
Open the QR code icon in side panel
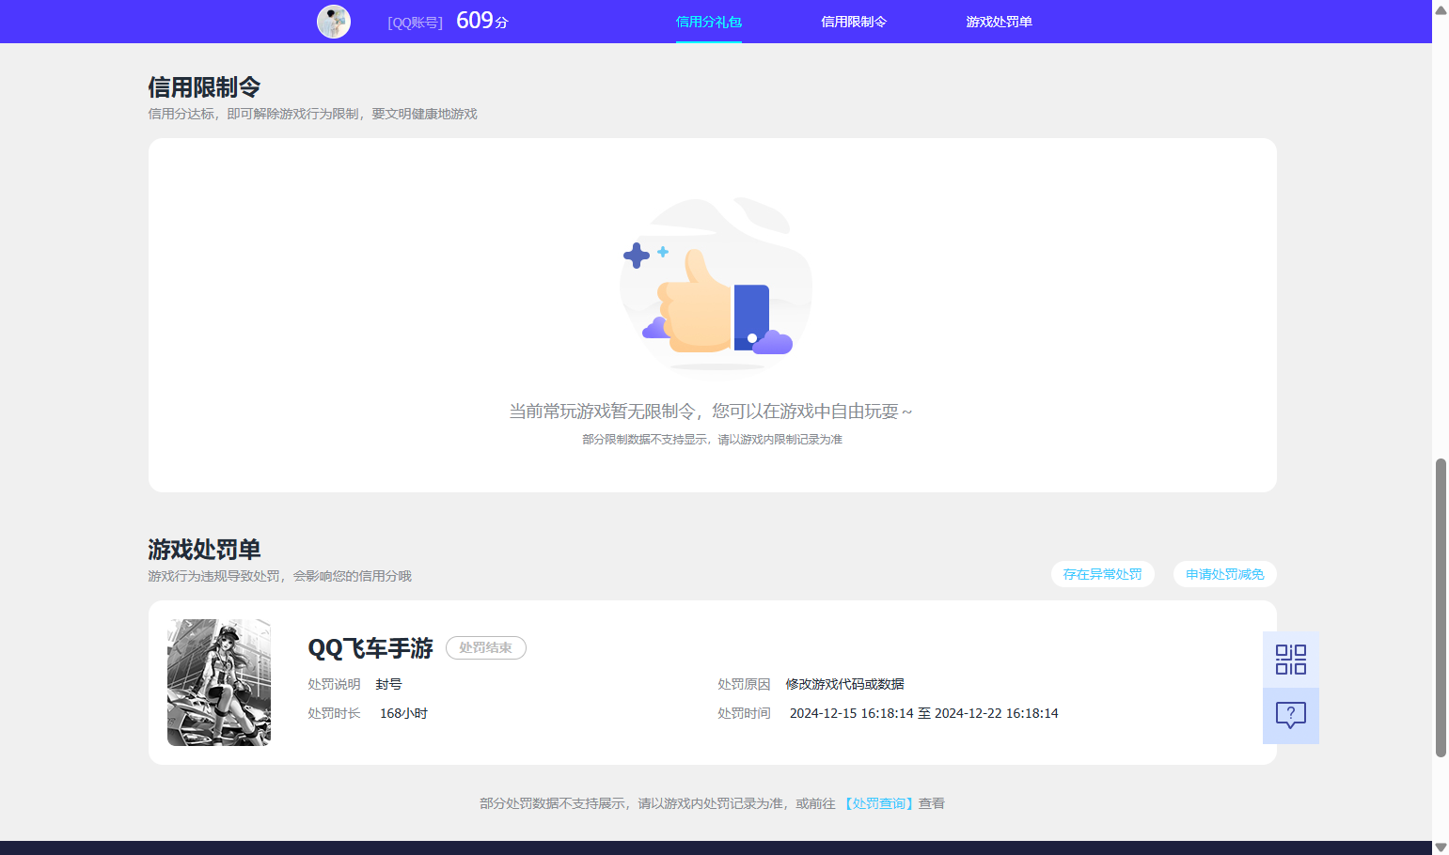(1290, 660)
